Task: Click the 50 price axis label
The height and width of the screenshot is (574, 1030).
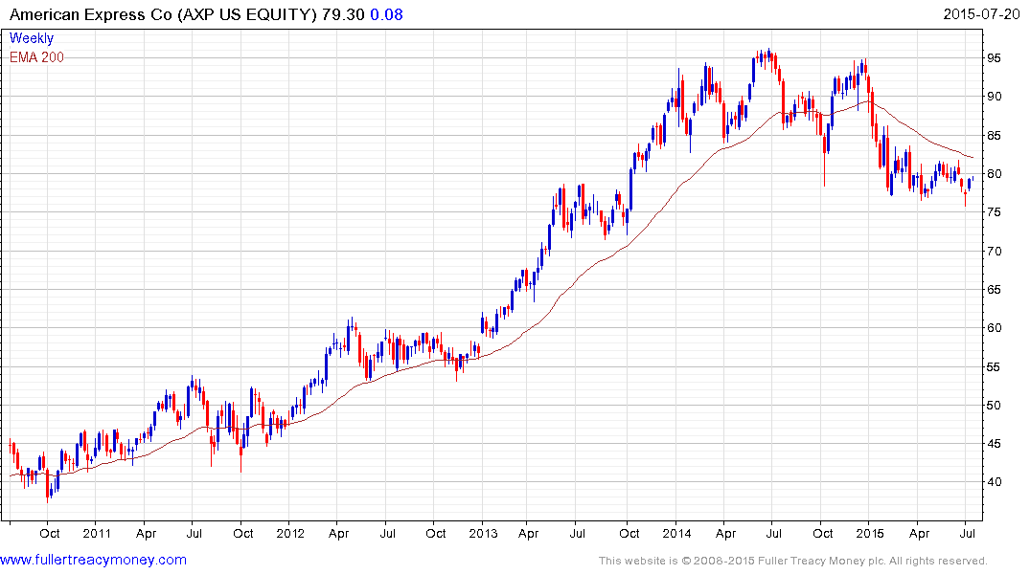Action: pyautogui.click(x=994, y=406)
